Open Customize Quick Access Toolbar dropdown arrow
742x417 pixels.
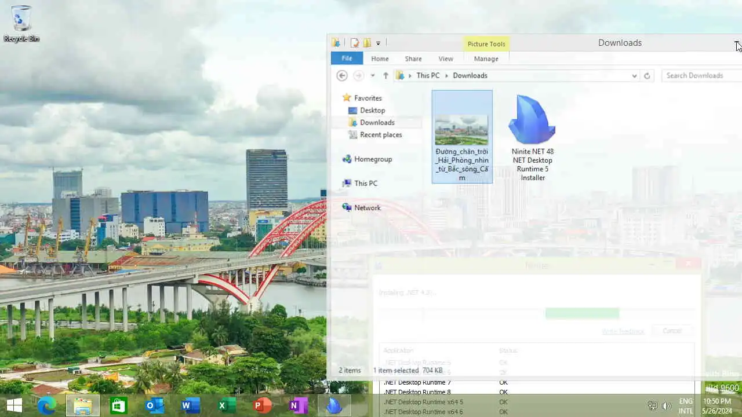(378, 43)
